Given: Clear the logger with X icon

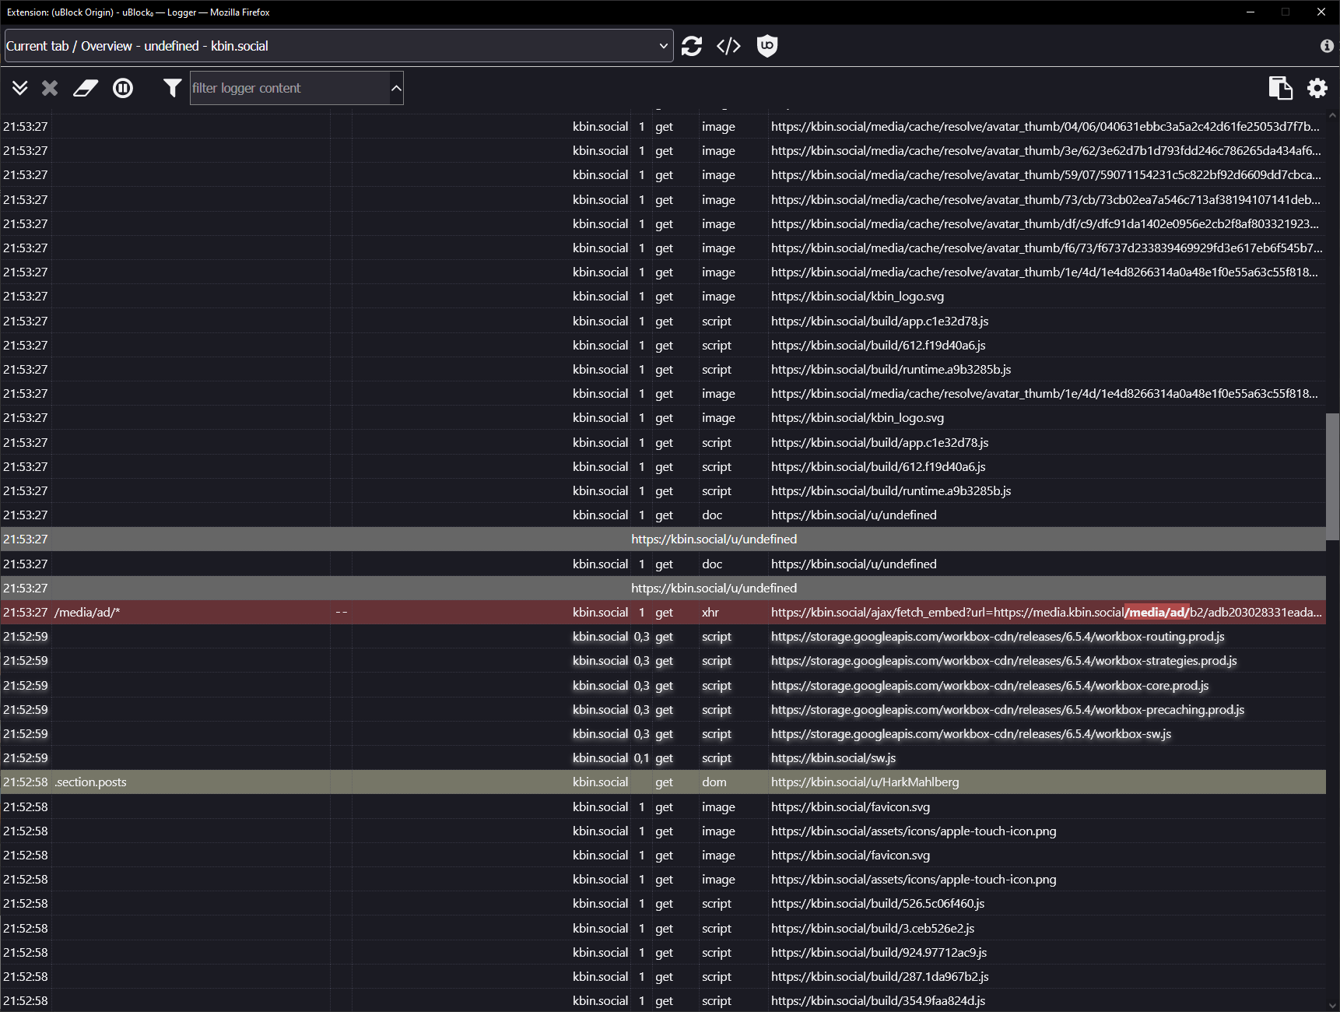Looking at the screenshot, I should tap(50, 88).
